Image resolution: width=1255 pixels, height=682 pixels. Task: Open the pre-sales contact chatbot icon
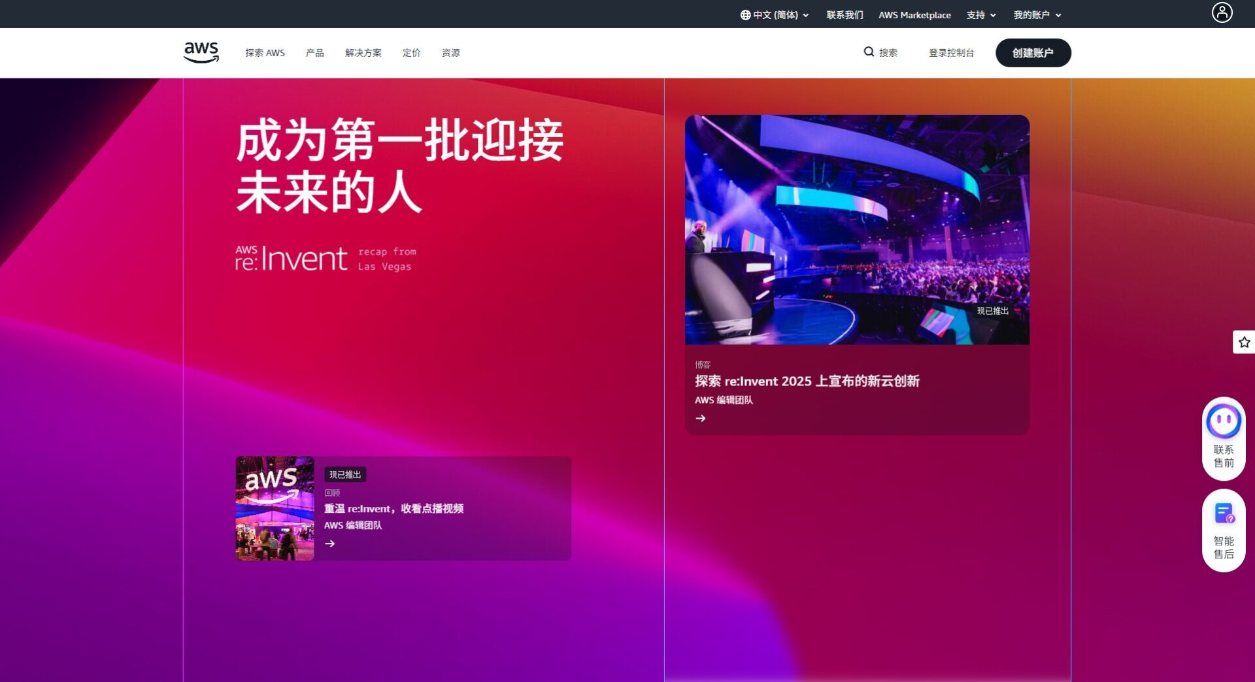click(x=1223, y=422)
